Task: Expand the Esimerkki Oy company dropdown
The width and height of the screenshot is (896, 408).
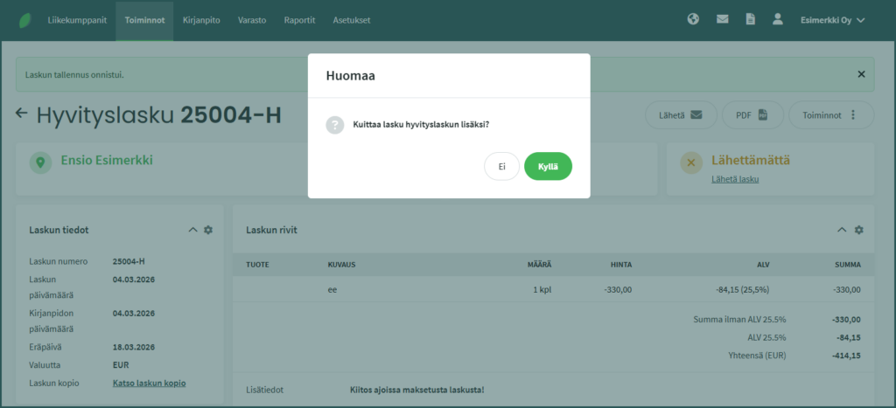Action: point(832,19)
